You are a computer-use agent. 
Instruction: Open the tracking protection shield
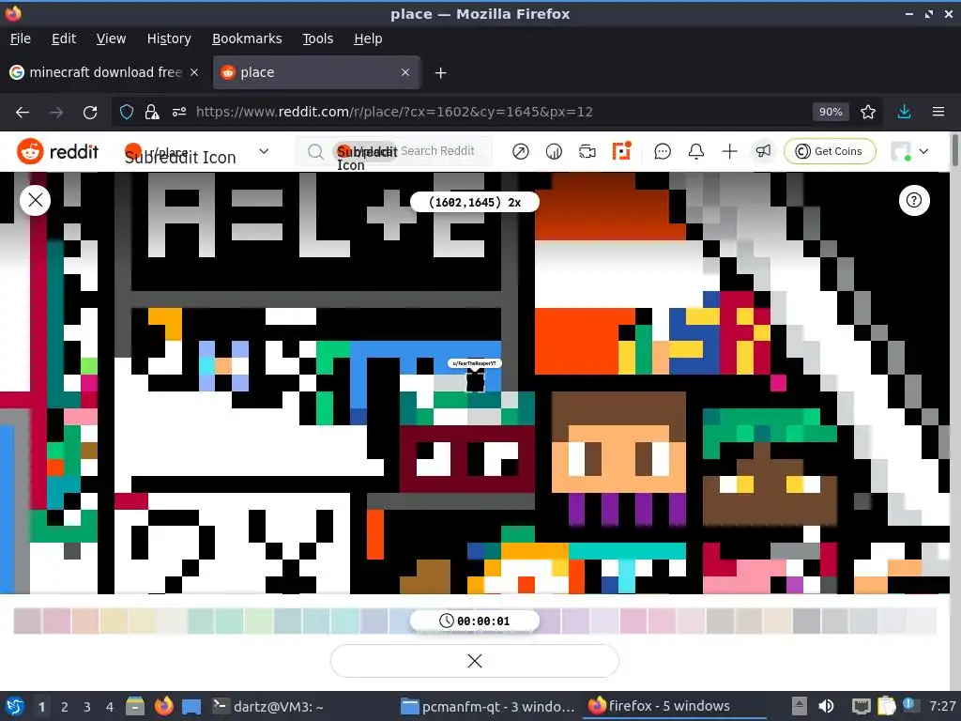[127, 113]
